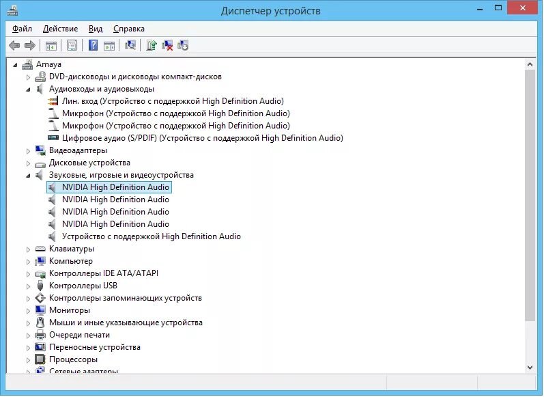Click the Uninstall device icon with red X
The image size is (544, 397).
coord(167,46)
